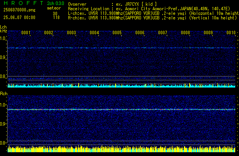Click the 0.8 kHz label on Lch axis
Screen dimensions: 239x156
coord(3,76)
